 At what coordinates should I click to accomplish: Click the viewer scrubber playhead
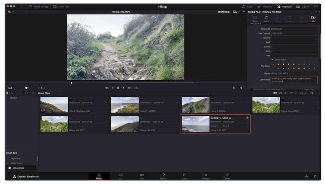pyautogui.click(x=71, y=83)
